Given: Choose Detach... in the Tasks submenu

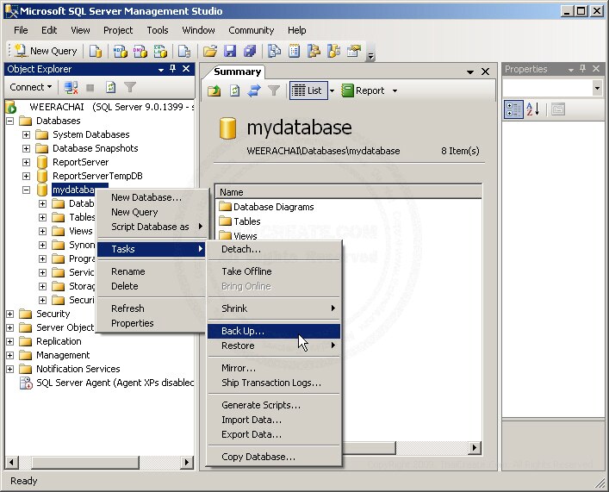Looking at the screenshot, I should coord(241,249).
